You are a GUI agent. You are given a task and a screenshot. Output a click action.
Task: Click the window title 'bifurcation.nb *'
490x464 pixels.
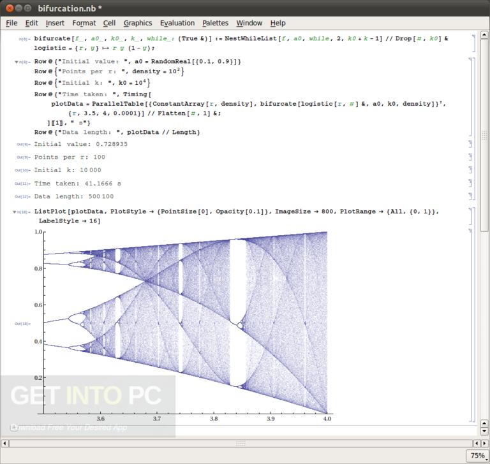70,8
